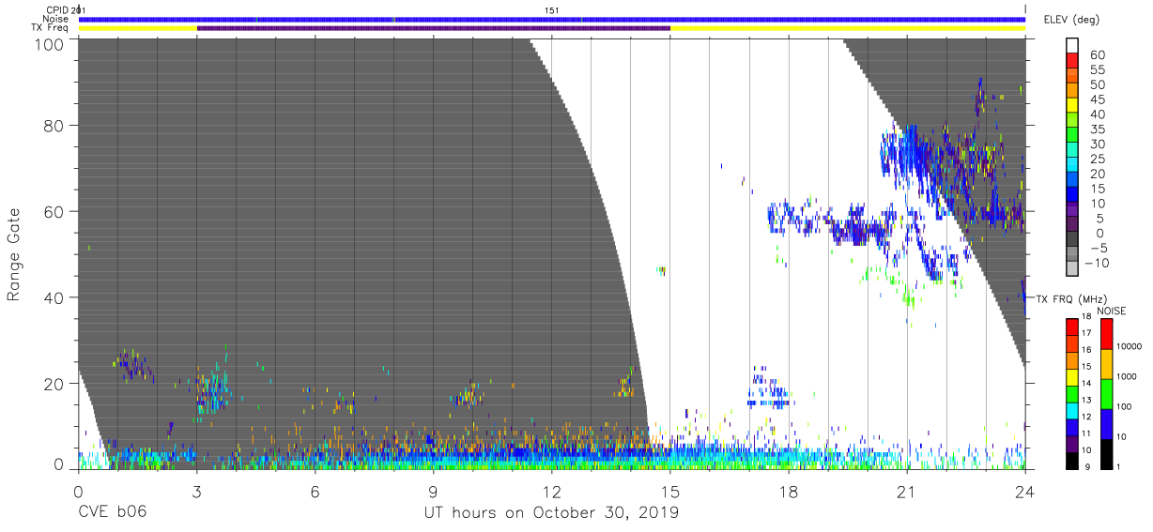Screen dimensions: 1153x532
Task: Click the Range Gate axis label '20'
Action: pyautogui.click(x=54, y=385)
